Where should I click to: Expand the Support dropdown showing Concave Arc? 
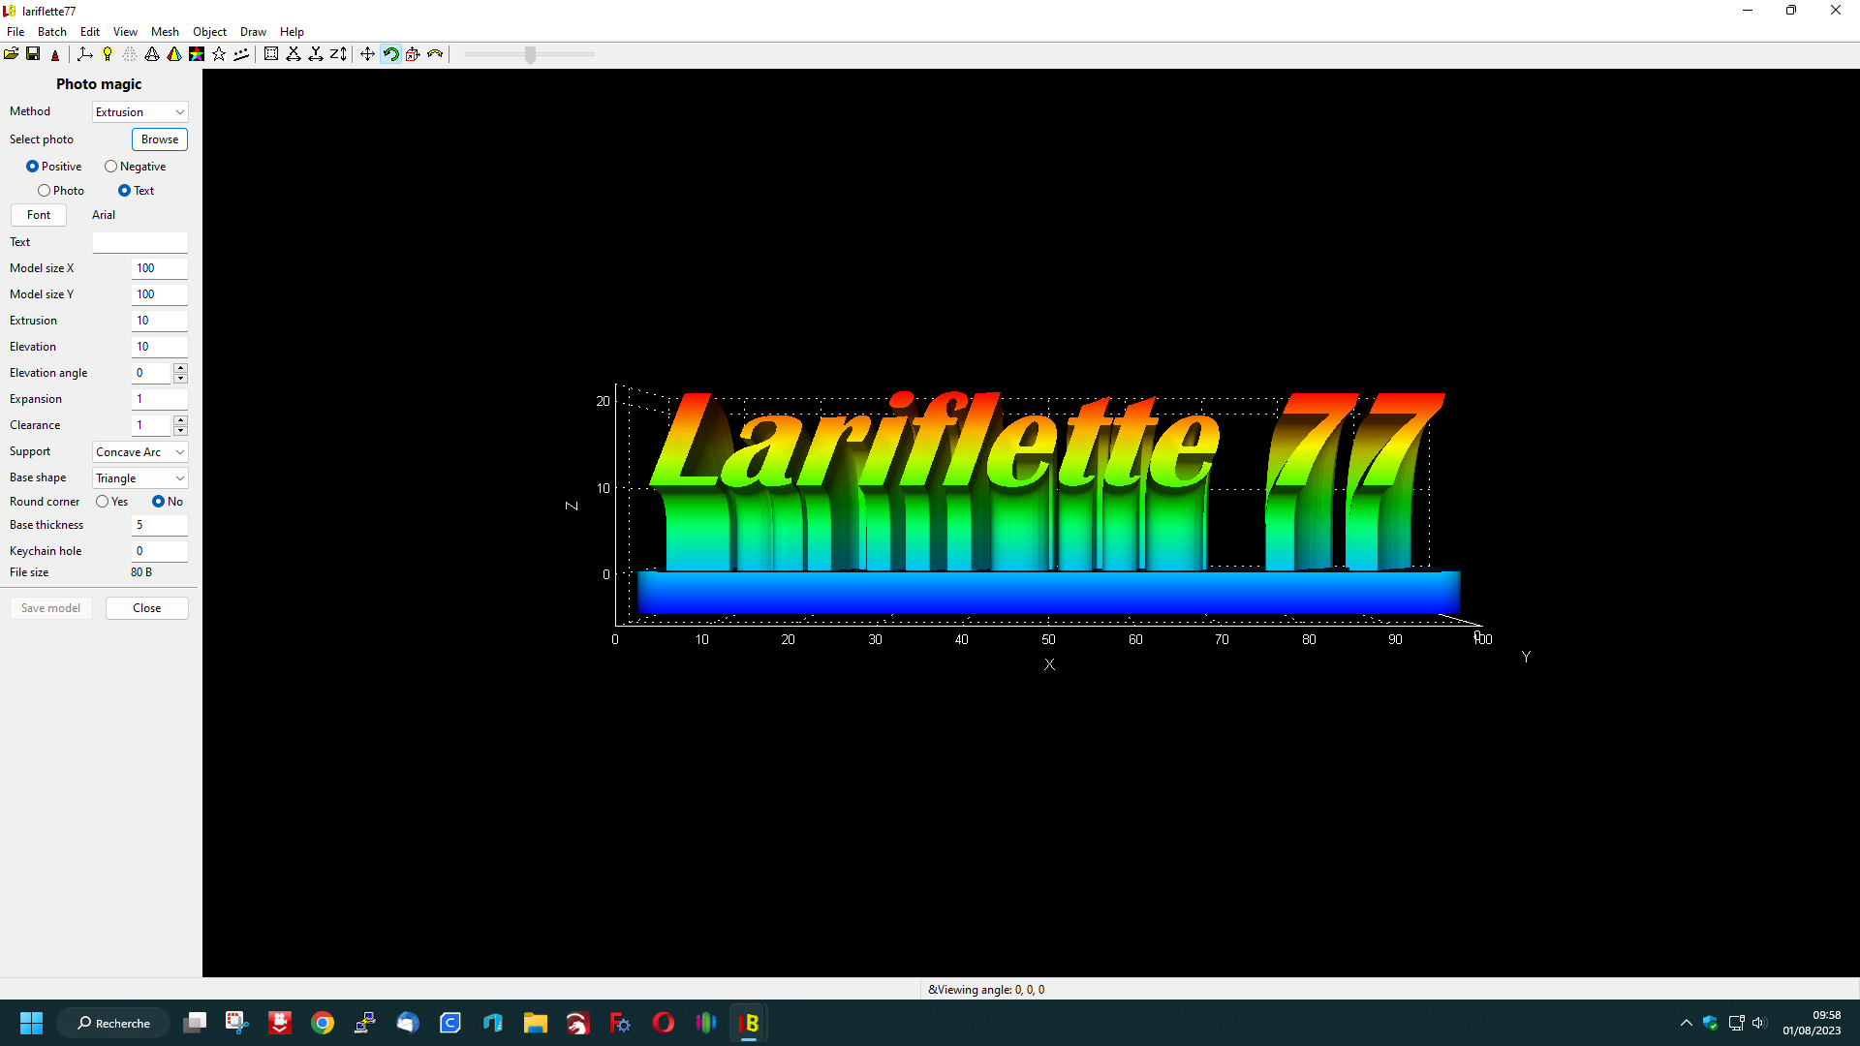click(x=139, y=452)
